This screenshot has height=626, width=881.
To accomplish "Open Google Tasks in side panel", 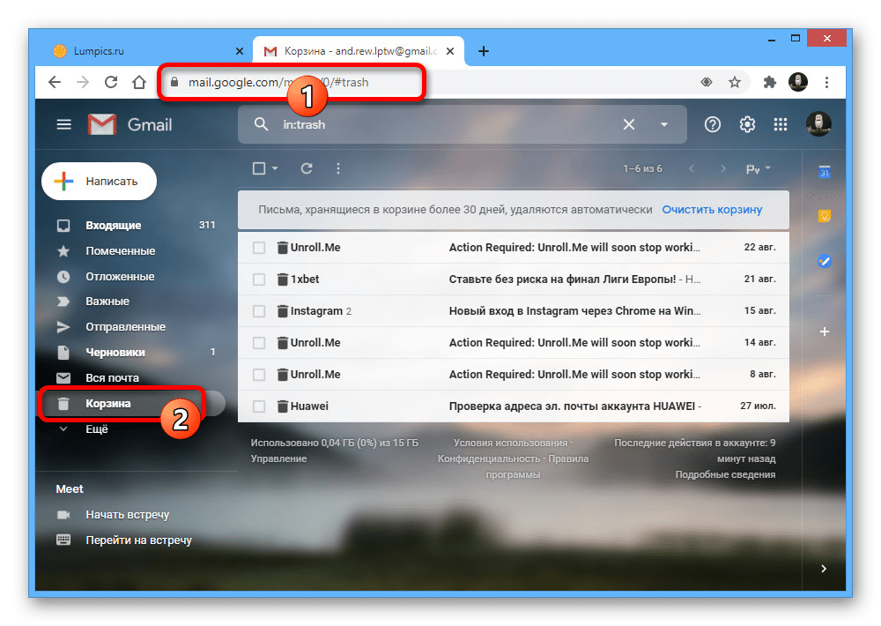I will tap(825, 261).
